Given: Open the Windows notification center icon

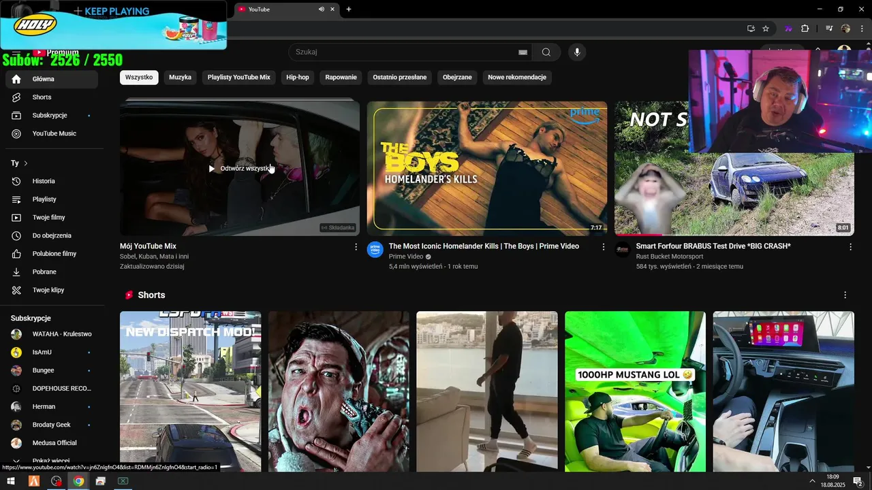Looking at the screenshot, I should pyautogui.click(x=858, y=481).
